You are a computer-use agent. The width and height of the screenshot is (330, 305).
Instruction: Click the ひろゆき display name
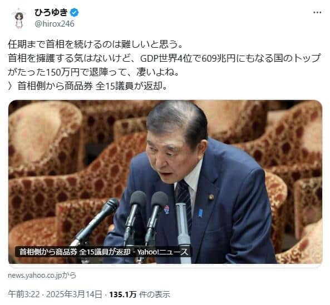51,13
